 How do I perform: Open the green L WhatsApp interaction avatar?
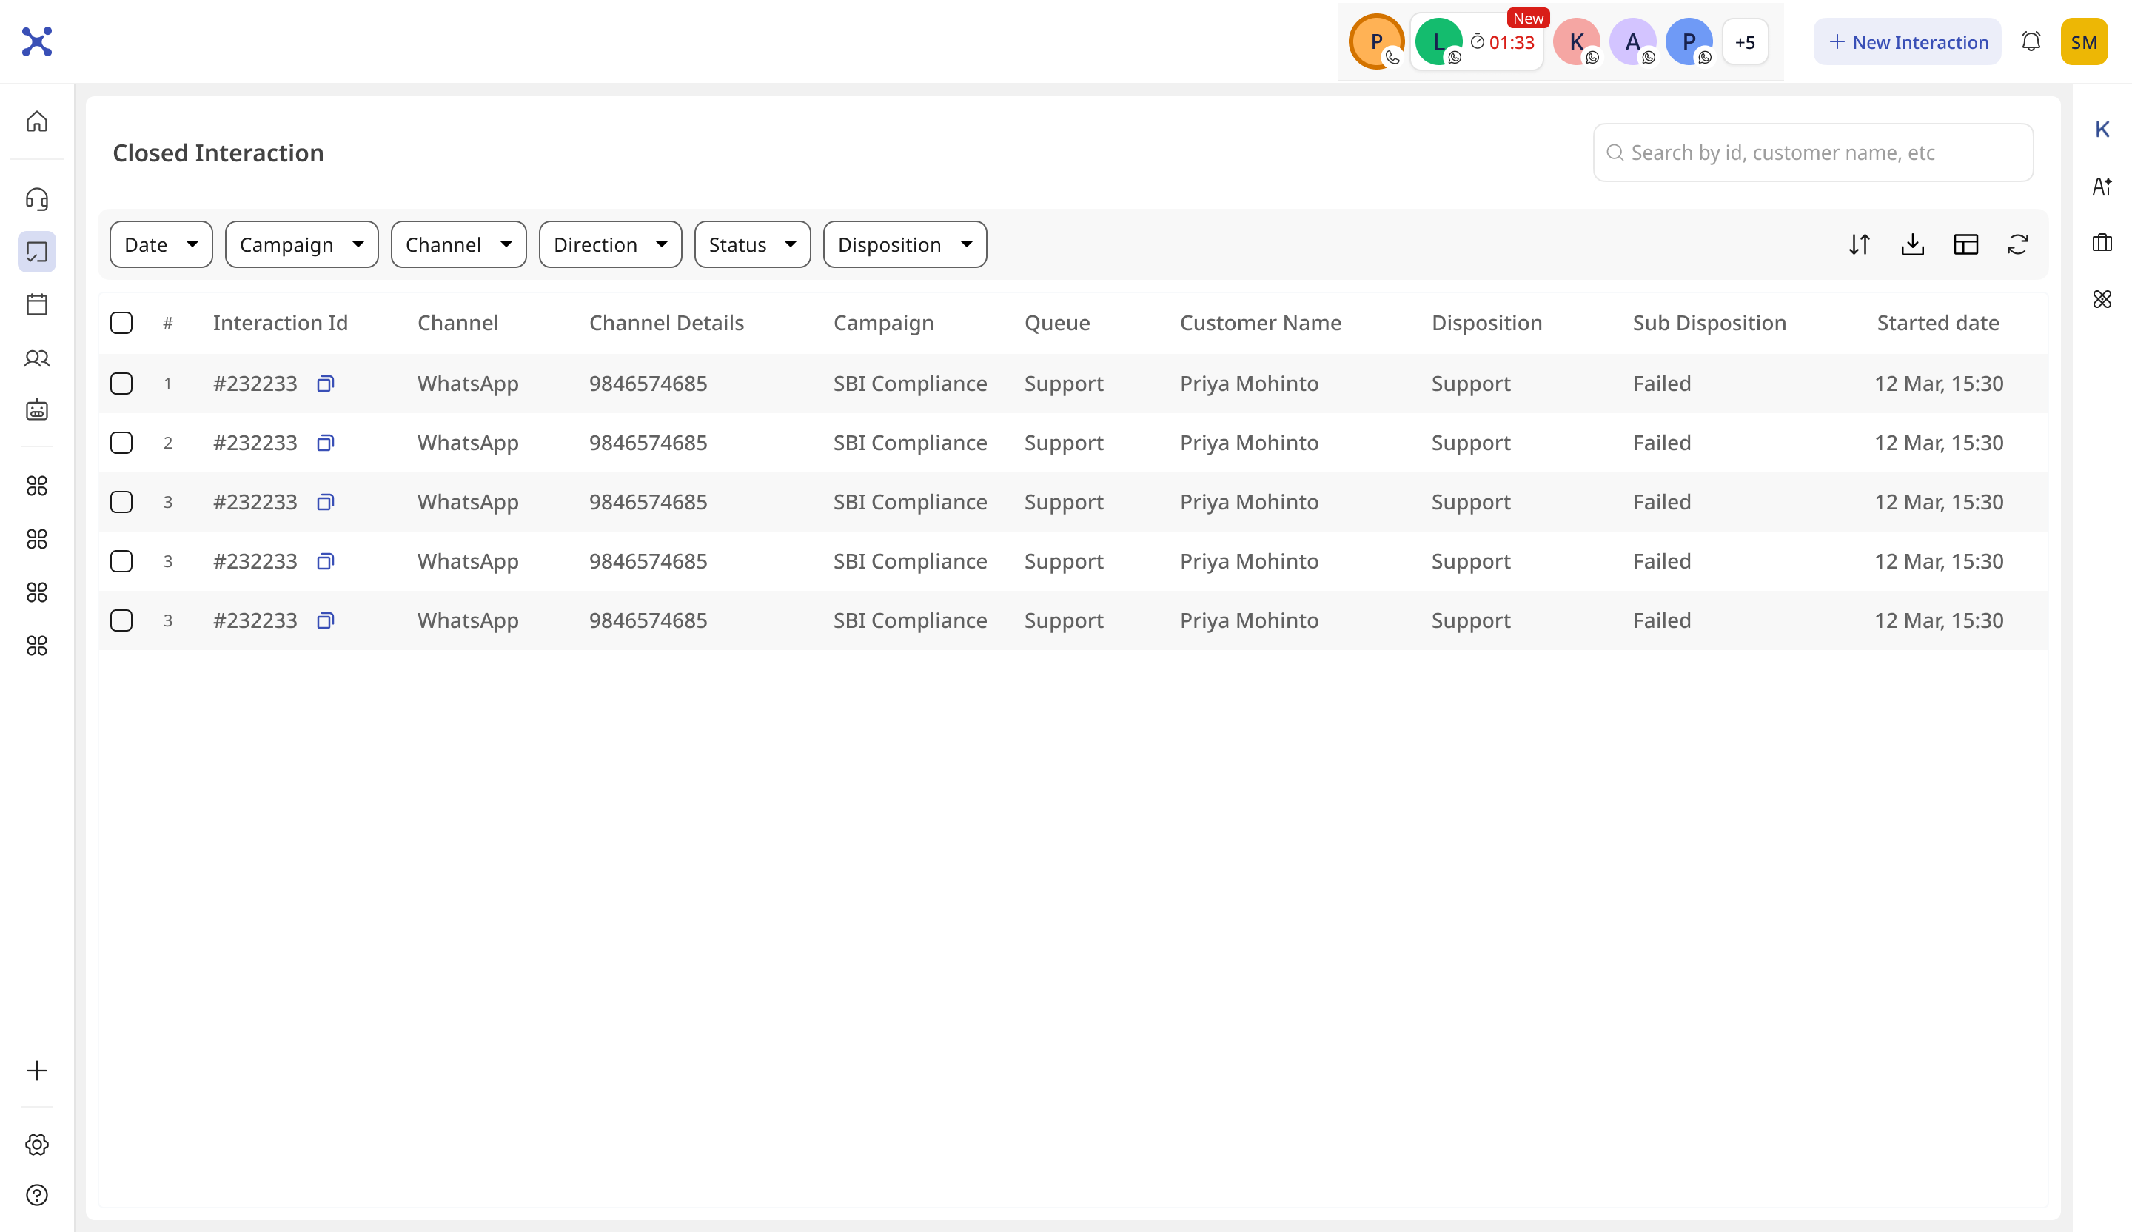pos(1438,41)
